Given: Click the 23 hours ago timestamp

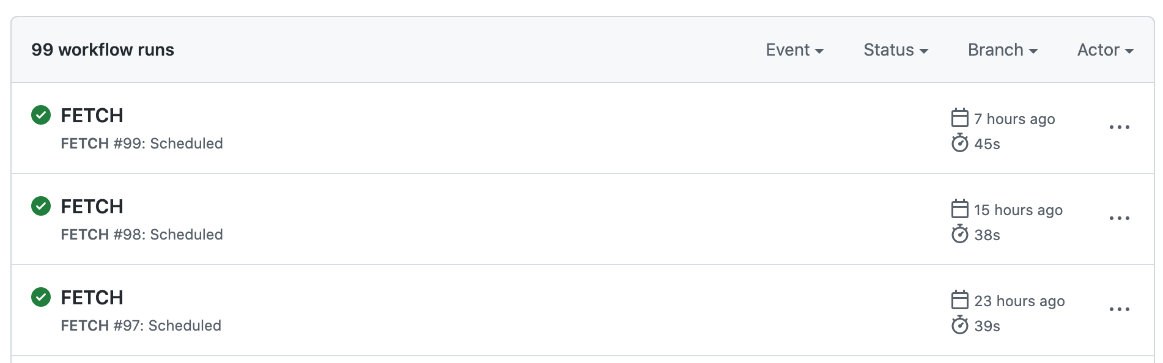Looking at the screenshot, I should click(x=1019, y=301).
